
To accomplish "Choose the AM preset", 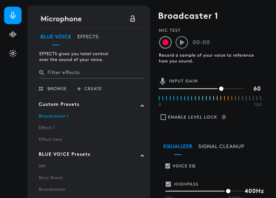I will pyautogui.click(x=42, y=166).
